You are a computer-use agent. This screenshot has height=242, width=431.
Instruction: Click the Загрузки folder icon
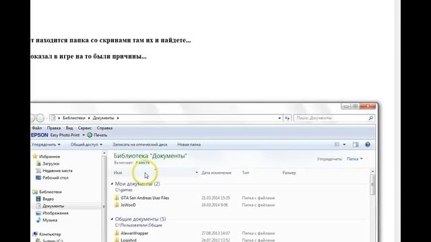click(x=38, y=163)
